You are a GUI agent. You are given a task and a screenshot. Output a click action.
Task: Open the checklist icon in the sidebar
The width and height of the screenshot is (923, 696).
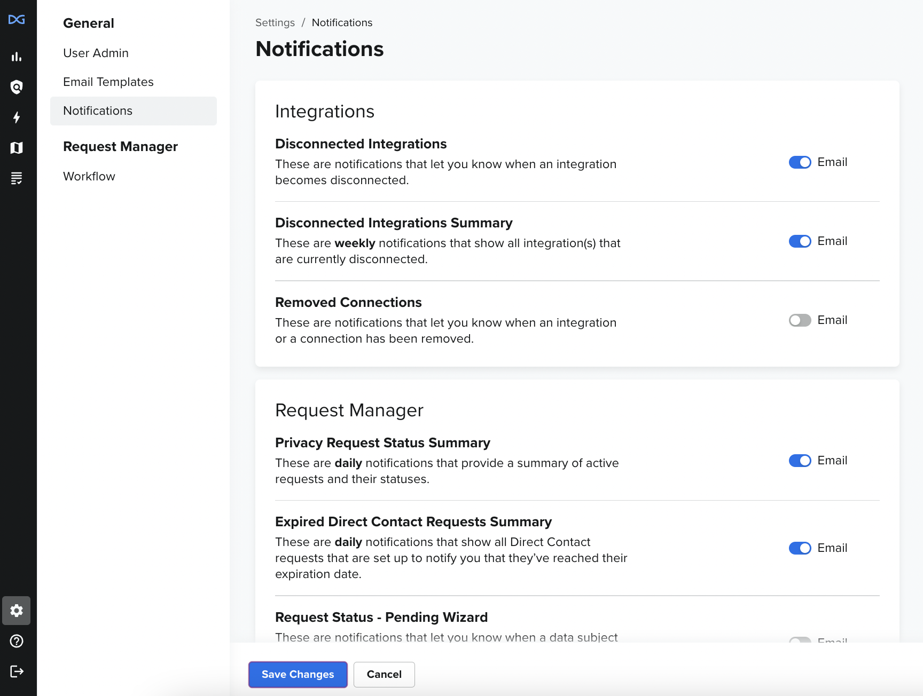[x=17, y=178]
